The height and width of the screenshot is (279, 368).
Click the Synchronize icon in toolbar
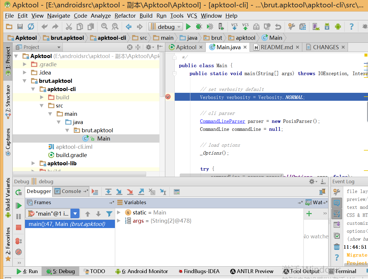[31, 27]
